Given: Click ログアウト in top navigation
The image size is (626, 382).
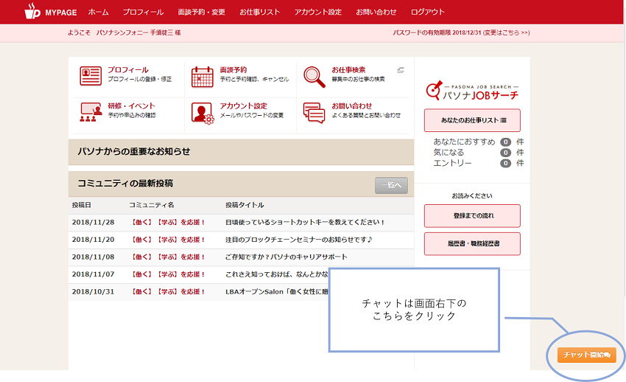Looking at the screenshot, I should pyautogui.click(x=428, y=12).
